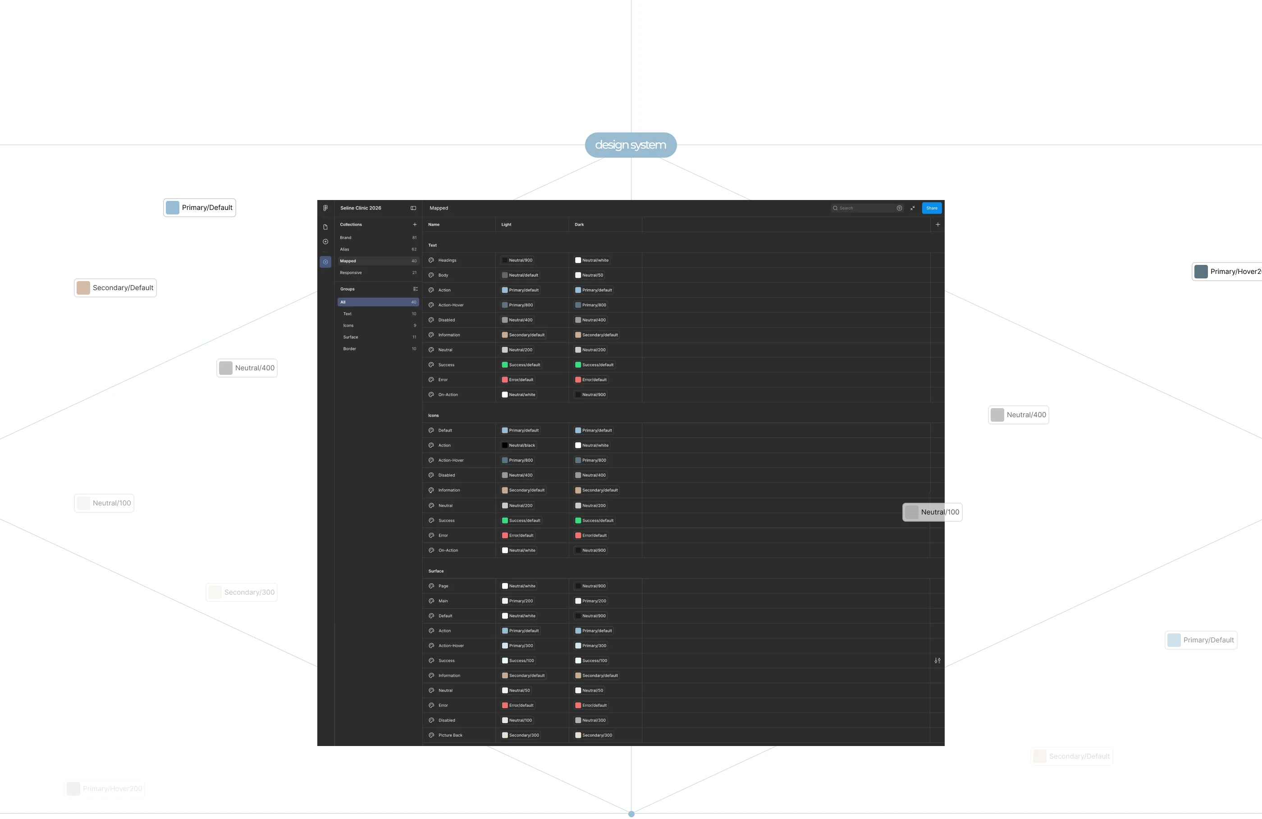This screenshot has width=1262, height=819.
Task: Click the Neutral/black chip in Icons Action row
Action: pos(519,445)
